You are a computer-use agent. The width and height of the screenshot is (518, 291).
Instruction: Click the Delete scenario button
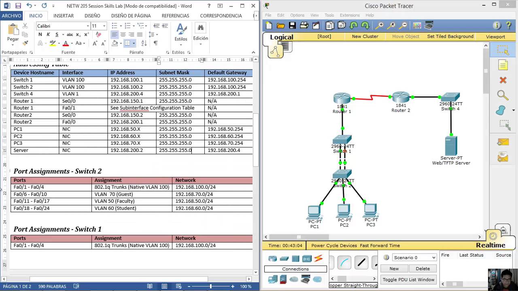(422, 268)
